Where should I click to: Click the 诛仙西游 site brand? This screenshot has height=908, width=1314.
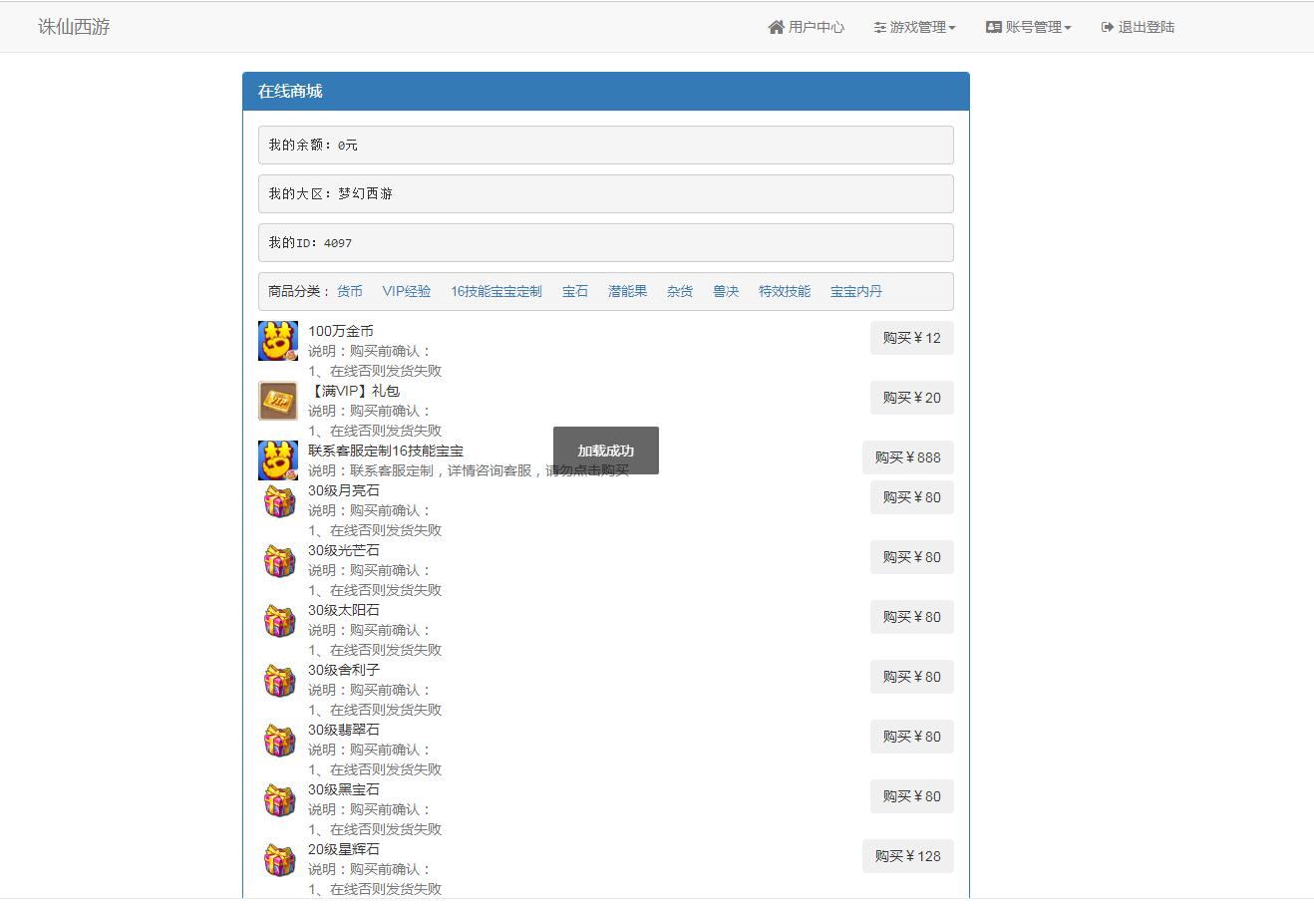point(74,27)
